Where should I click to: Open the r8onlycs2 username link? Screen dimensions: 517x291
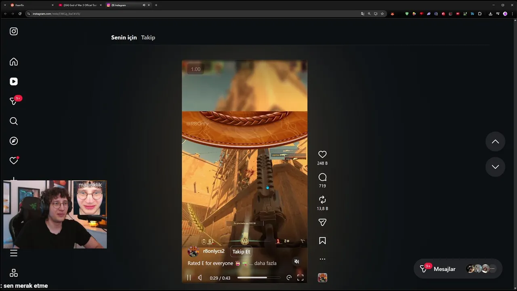tap(214, 251)
